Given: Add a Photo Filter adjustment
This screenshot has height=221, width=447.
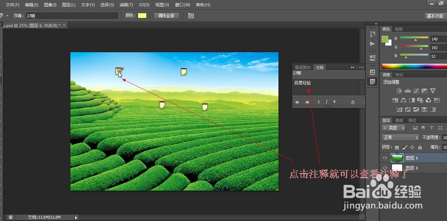Looking at the screenshot, I should [420, 100].
